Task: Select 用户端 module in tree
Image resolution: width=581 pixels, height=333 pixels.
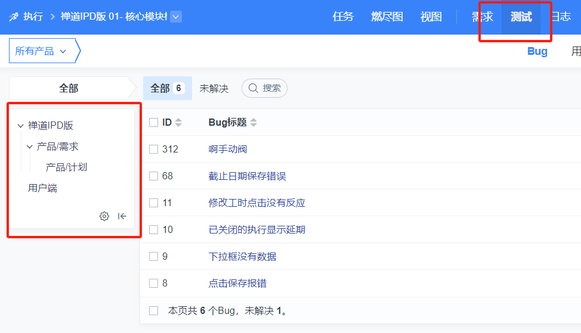Action: 42,188
